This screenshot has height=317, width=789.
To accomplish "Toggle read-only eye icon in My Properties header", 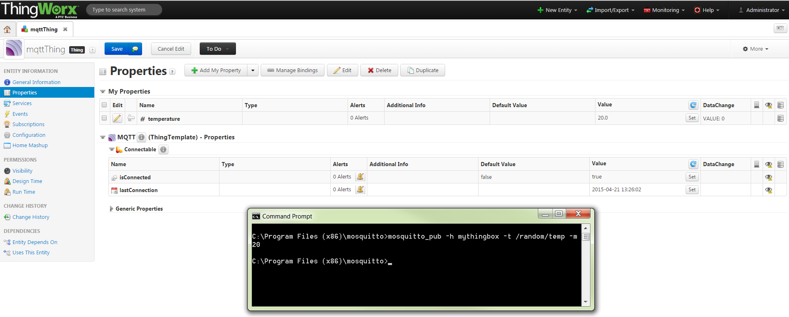I will point(768,105).
